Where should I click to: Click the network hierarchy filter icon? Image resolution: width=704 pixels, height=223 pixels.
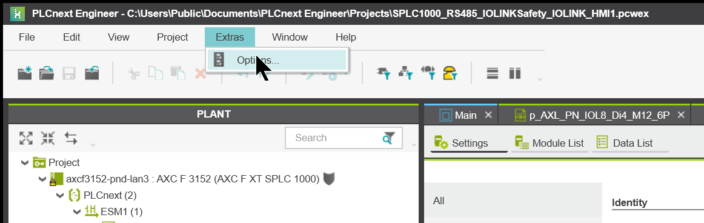coord(406,73)
